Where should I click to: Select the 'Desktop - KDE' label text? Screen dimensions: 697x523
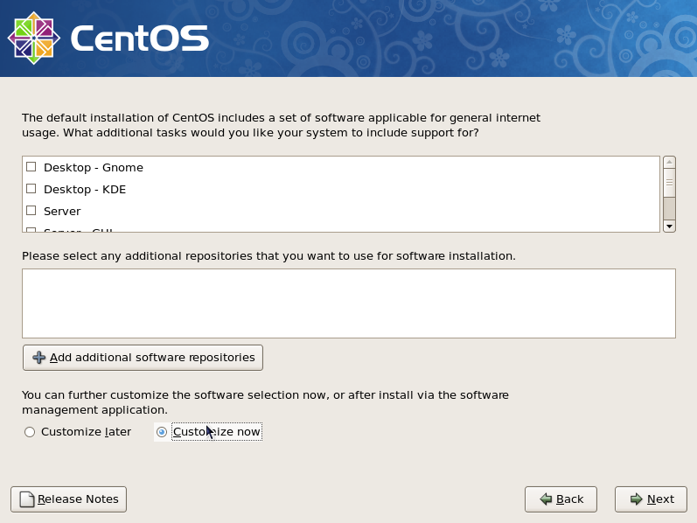85,190
